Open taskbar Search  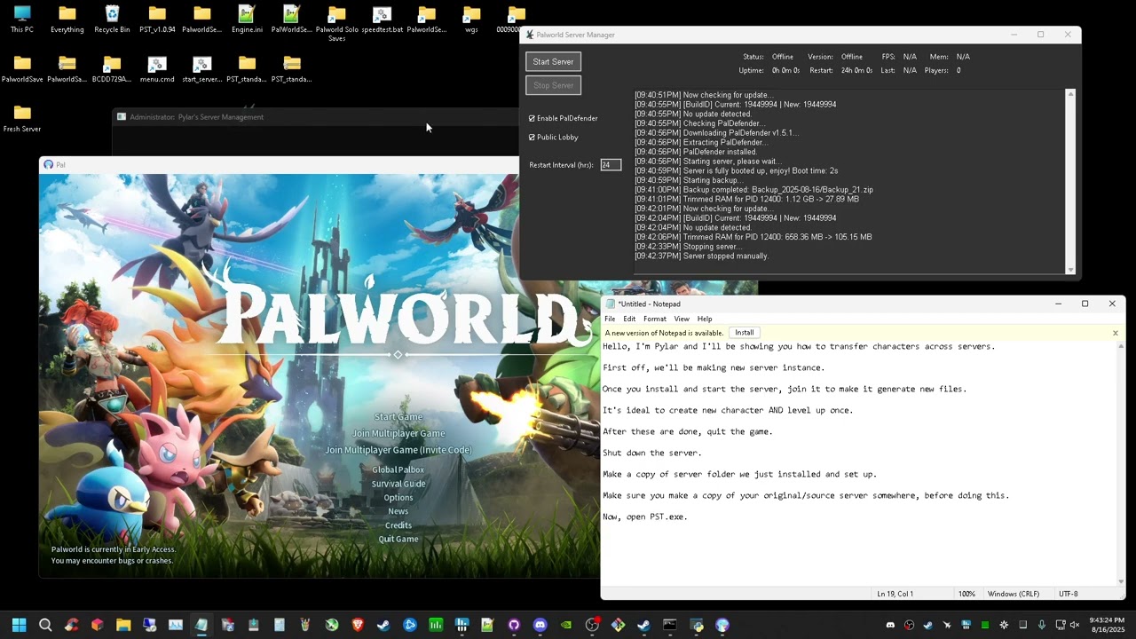point(45,625)
